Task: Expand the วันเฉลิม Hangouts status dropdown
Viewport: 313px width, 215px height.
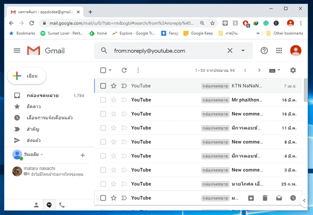Action: 42,154
